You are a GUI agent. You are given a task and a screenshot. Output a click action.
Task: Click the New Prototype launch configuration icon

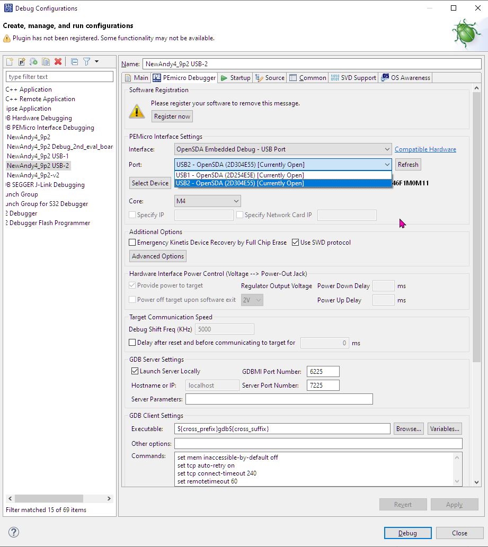tap(21, 61)
